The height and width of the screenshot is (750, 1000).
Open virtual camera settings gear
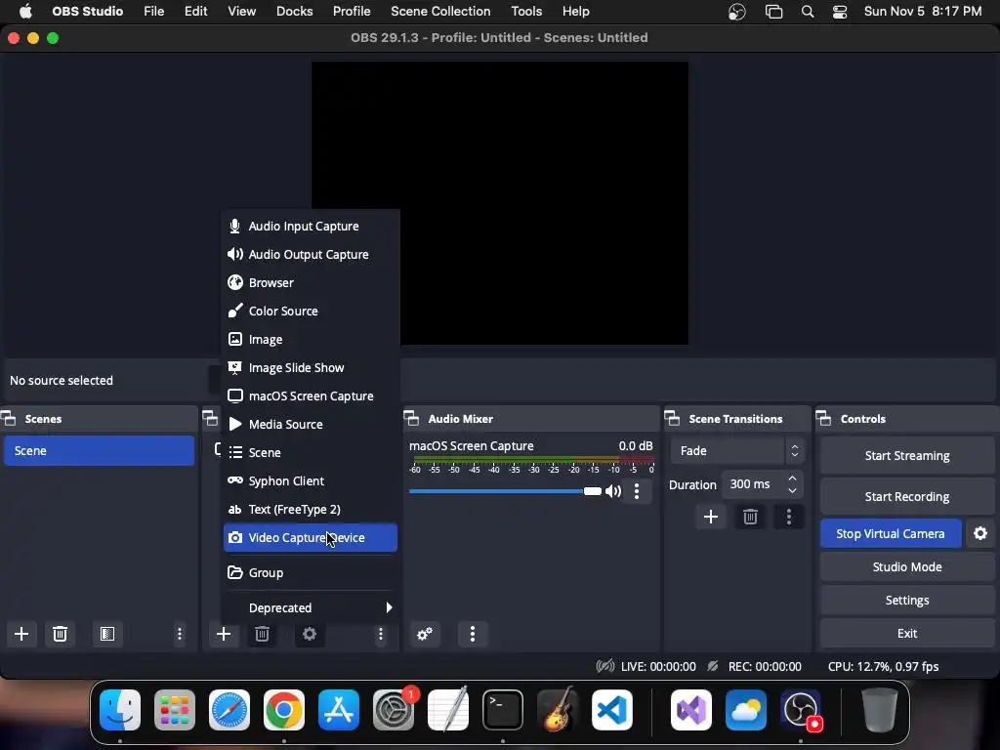pos(980,533)
